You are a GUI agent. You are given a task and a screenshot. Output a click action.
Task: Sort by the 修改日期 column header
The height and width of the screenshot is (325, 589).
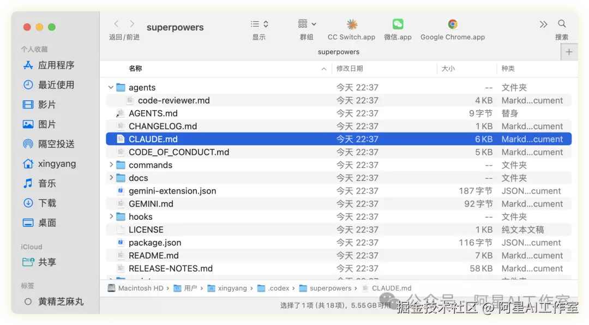coord(350,68)
